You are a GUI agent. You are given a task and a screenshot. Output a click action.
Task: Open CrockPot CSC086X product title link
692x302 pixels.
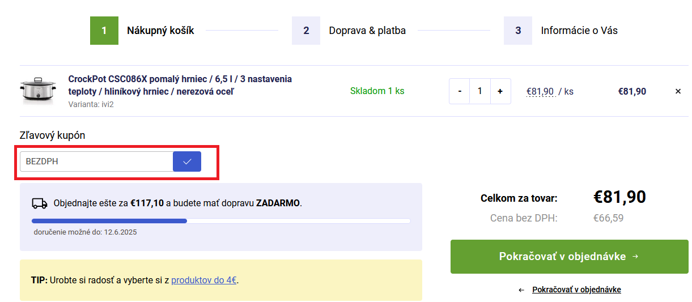tap(180, 85)
